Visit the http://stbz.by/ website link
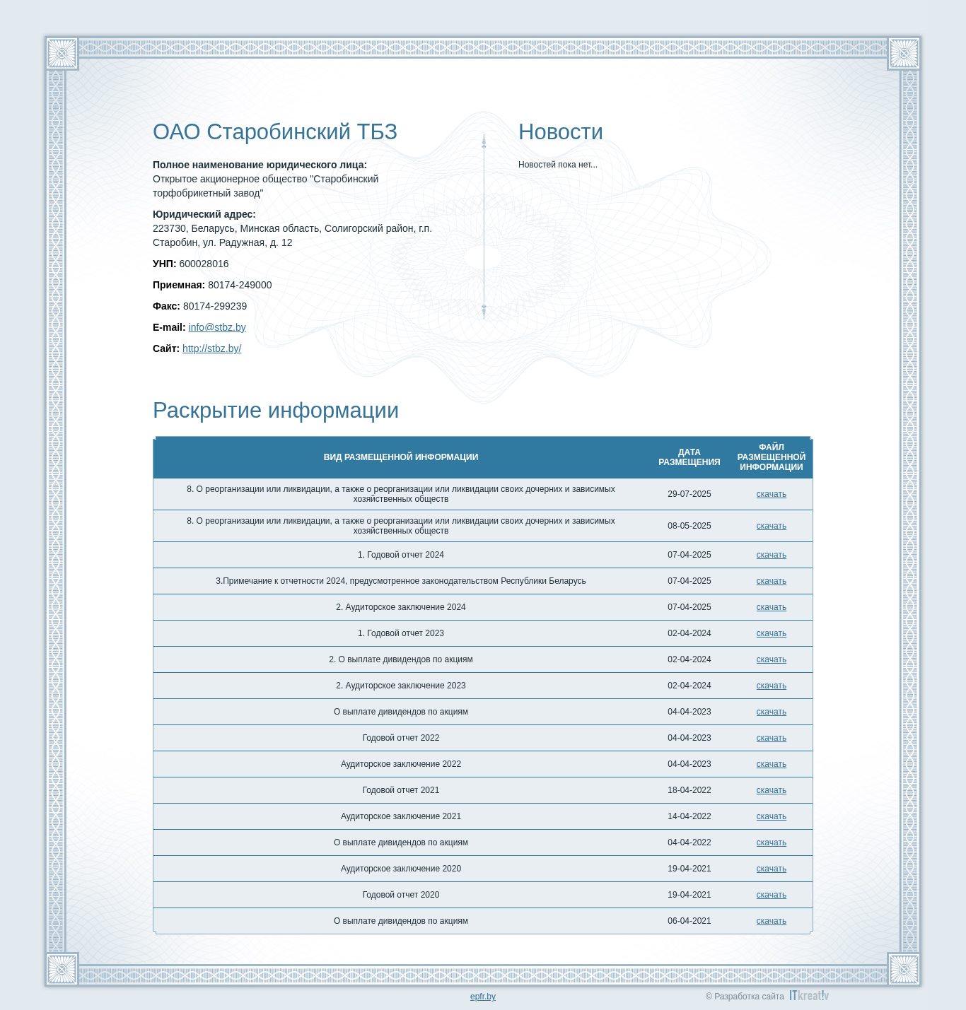The width and height of the screenshot is (966, 1010). [211, 348]
